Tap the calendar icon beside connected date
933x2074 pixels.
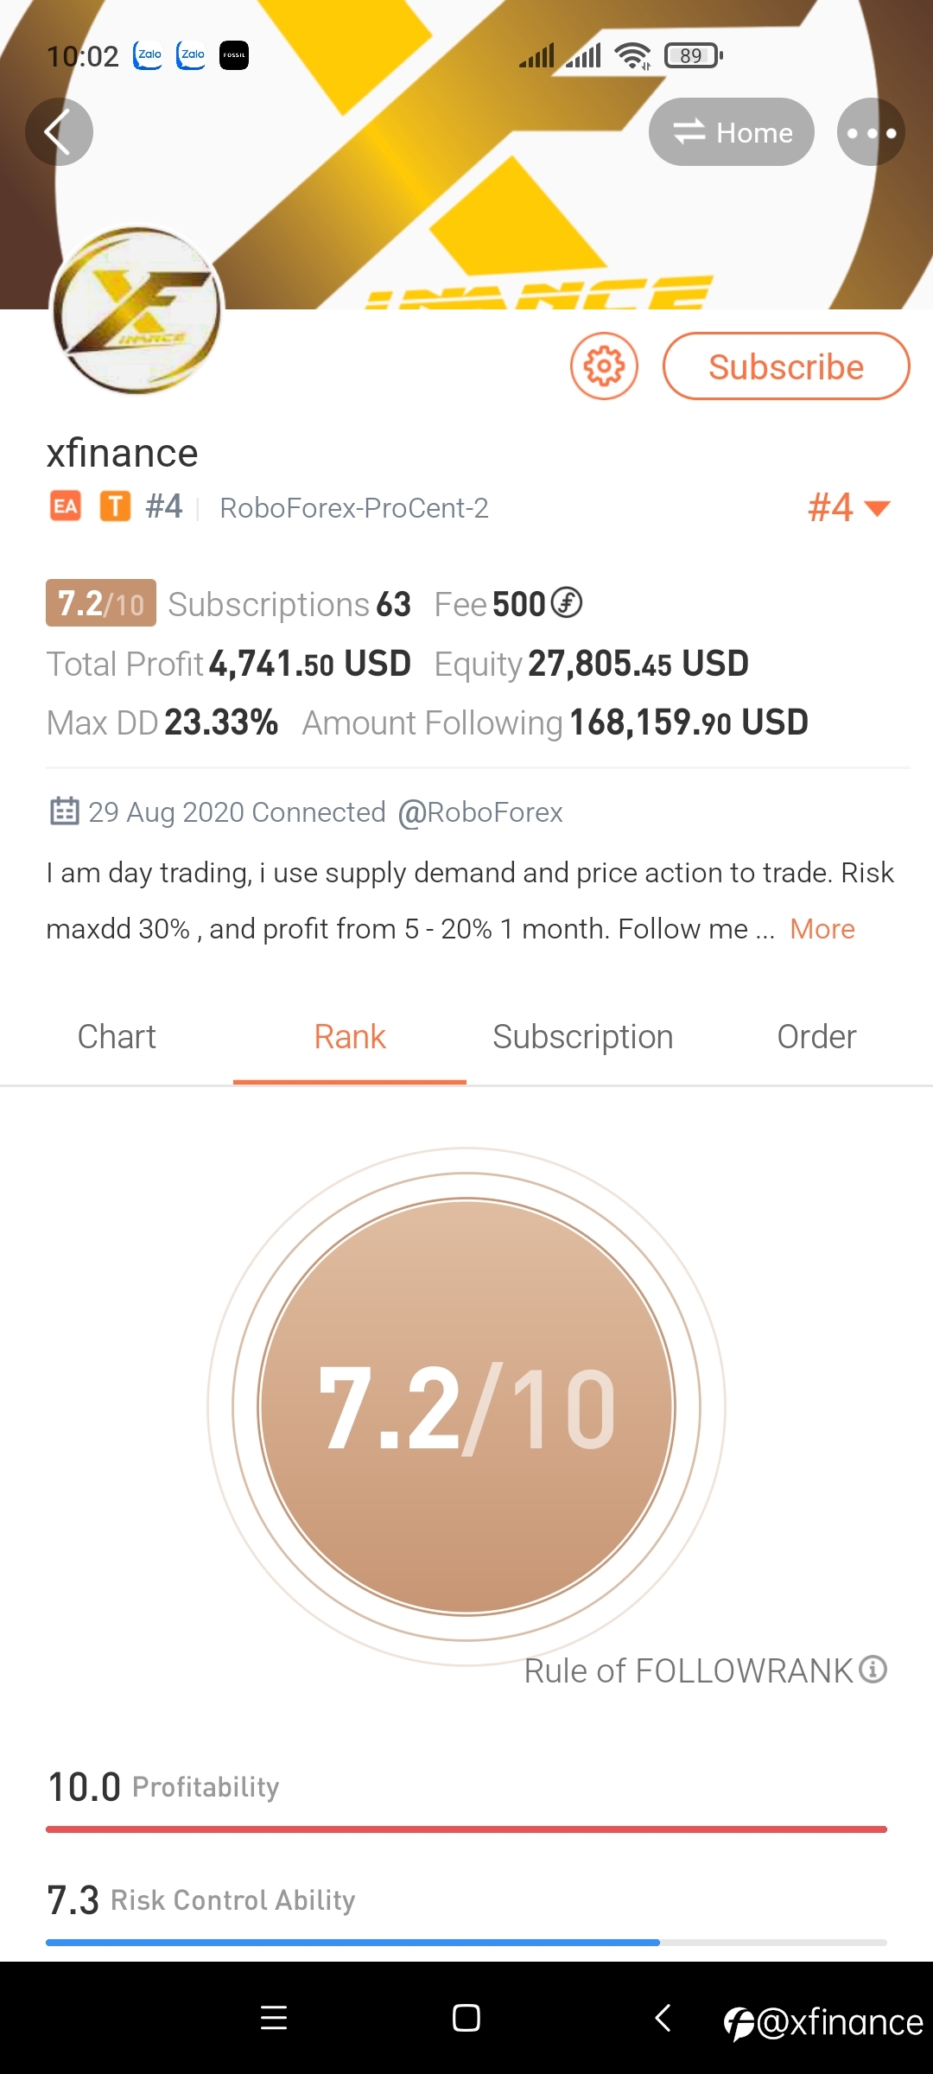[x=65, y=811]
